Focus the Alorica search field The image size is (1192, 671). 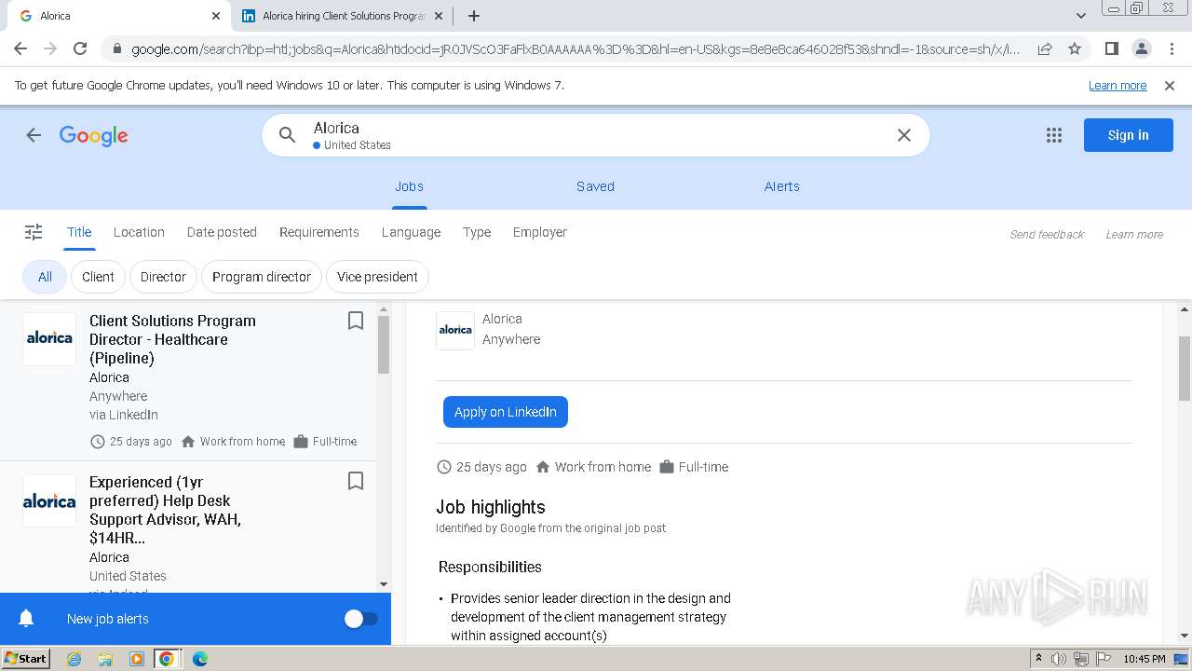(596, 135)
